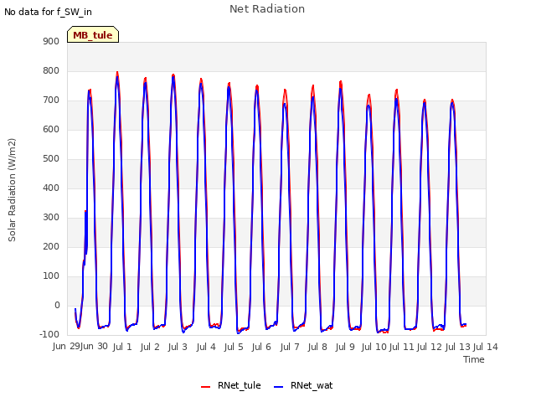
Task: Click the 300 y-axis tick label
Action: [51, 218]
